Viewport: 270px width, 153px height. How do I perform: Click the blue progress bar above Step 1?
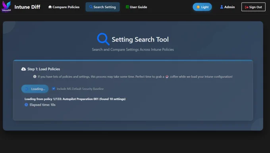pos(133,60)
